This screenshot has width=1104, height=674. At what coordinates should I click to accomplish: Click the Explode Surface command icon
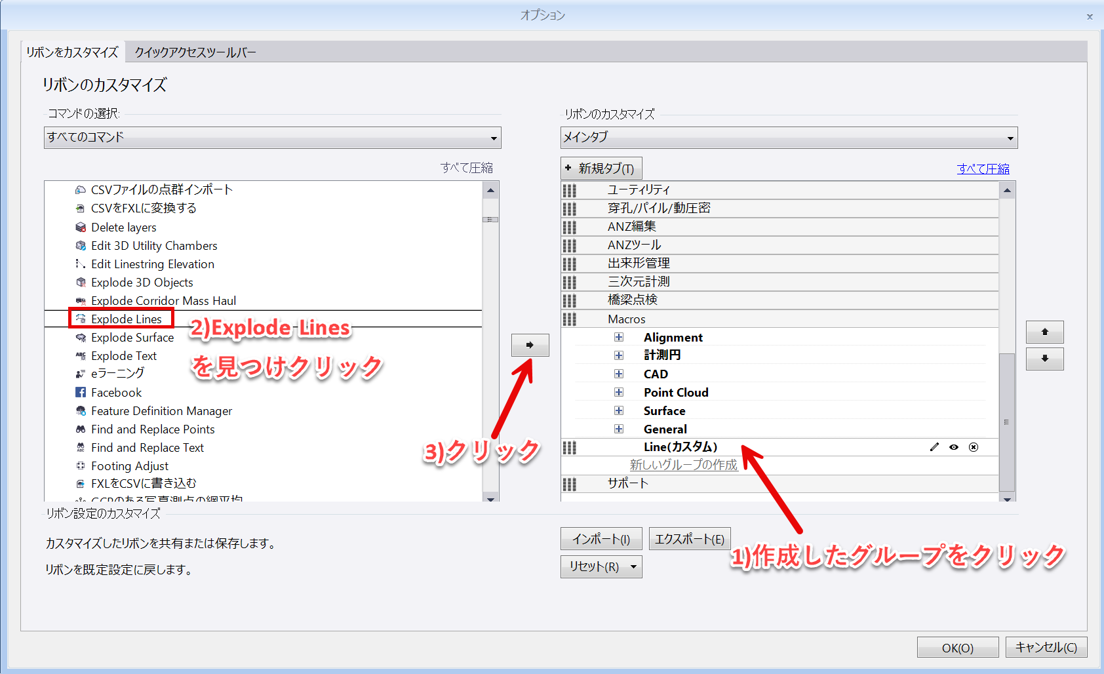[x=81, y=338]
